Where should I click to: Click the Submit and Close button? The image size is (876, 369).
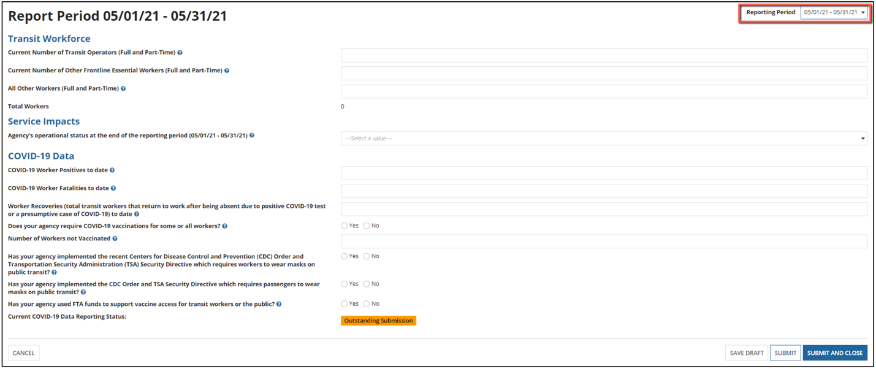click(834, 353)
